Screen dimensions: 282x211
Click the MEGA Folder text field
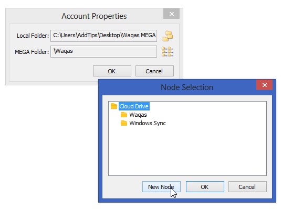click(x=103, y=52)
